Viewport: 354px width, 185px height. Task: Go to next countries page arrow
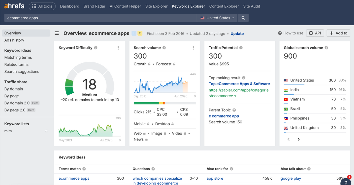[x=299, y=139]
